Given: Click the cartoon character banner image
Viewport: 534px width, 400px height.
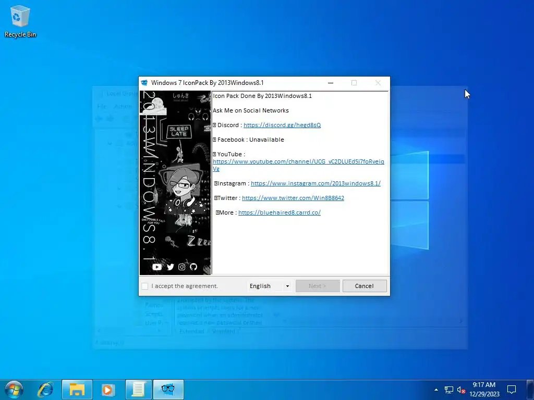Looking at the screenshot, I should pos(175,183).
